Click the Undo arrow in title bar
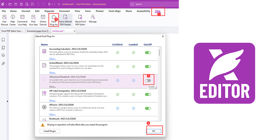The width and height of the screenshot is (269, 140). 38,4
